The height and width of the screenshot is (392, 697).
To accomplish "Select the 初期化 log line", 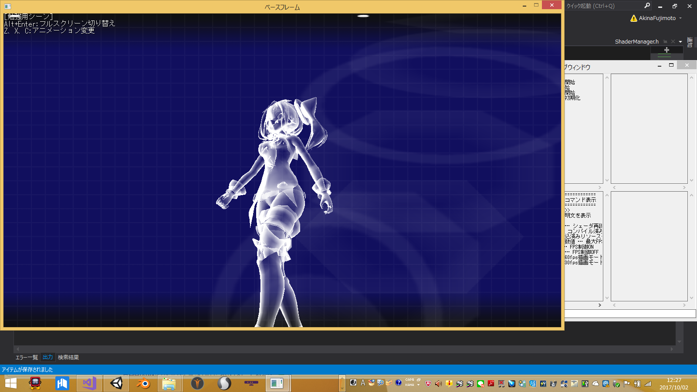I will pos(573,98).
